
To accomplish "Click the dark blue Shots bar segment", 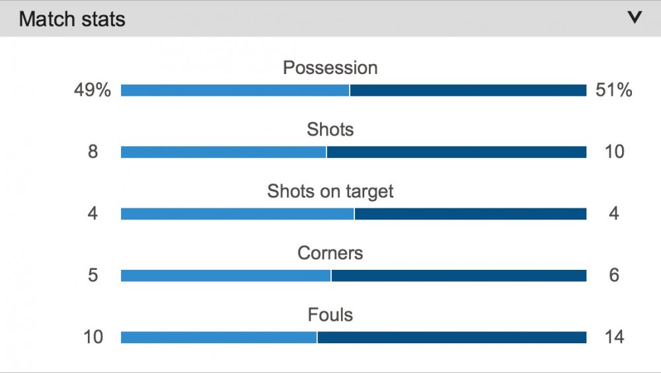I will (x=456, y=152).
